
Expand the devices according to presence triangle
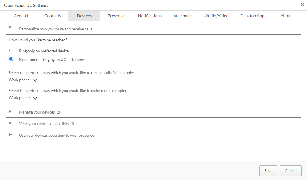coord(10,135)
